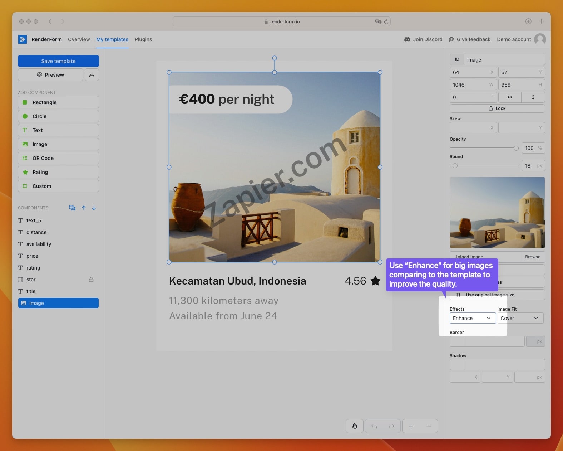Click the translate icon in address bar
The image size is (563, 451).
[378, 21]
